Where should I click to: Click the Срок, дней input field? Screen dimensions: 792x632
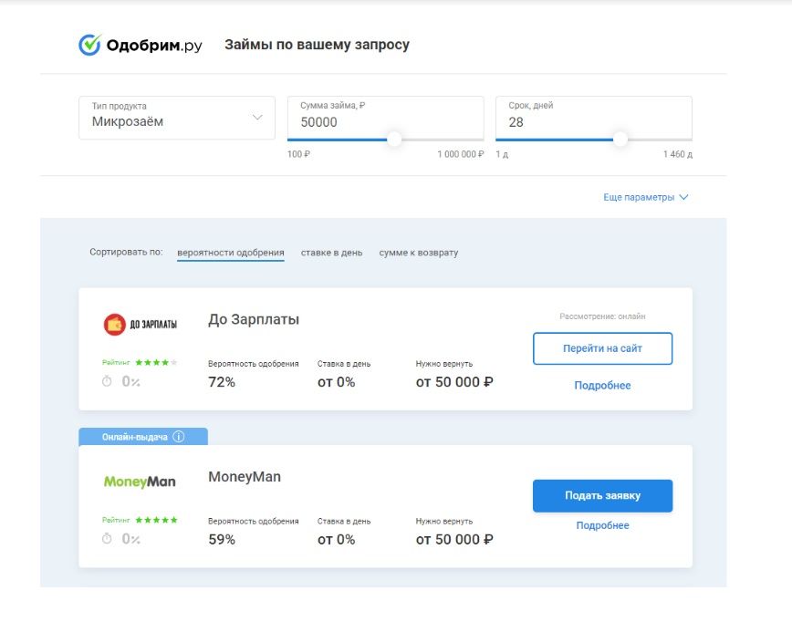click(x=593, y=118)
